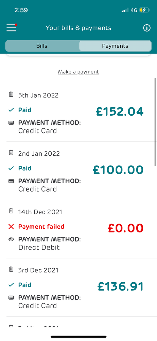Image resolution: width=157 pixels, height=341 pixels.
Task: Click the Paid status for 5th Jan payment
Action: (25, 110)
